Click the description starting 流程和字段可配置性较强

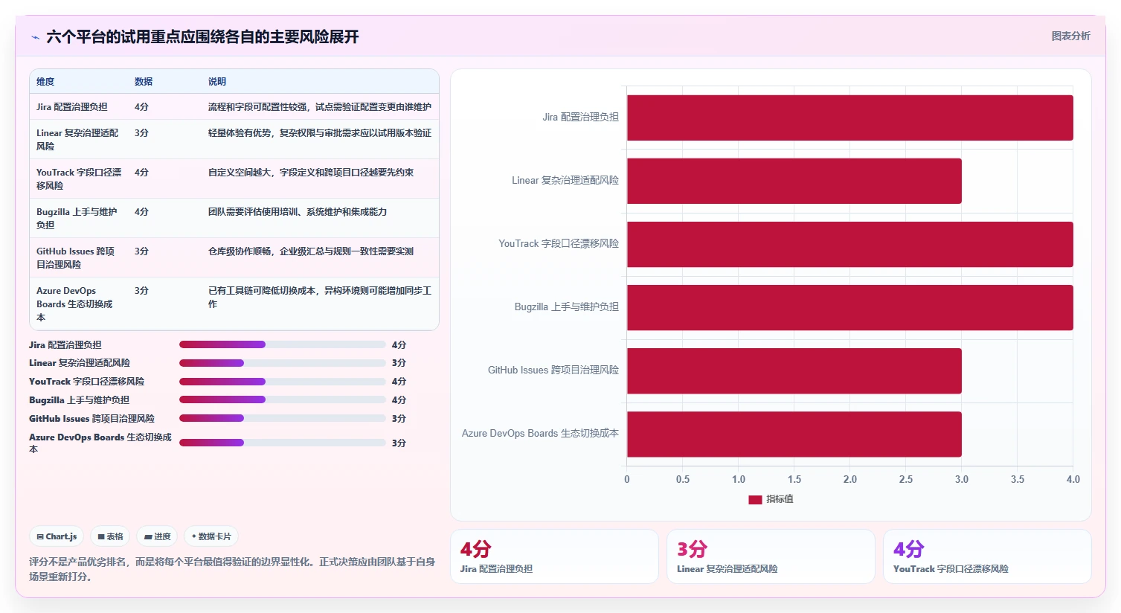tap(320, 107)
